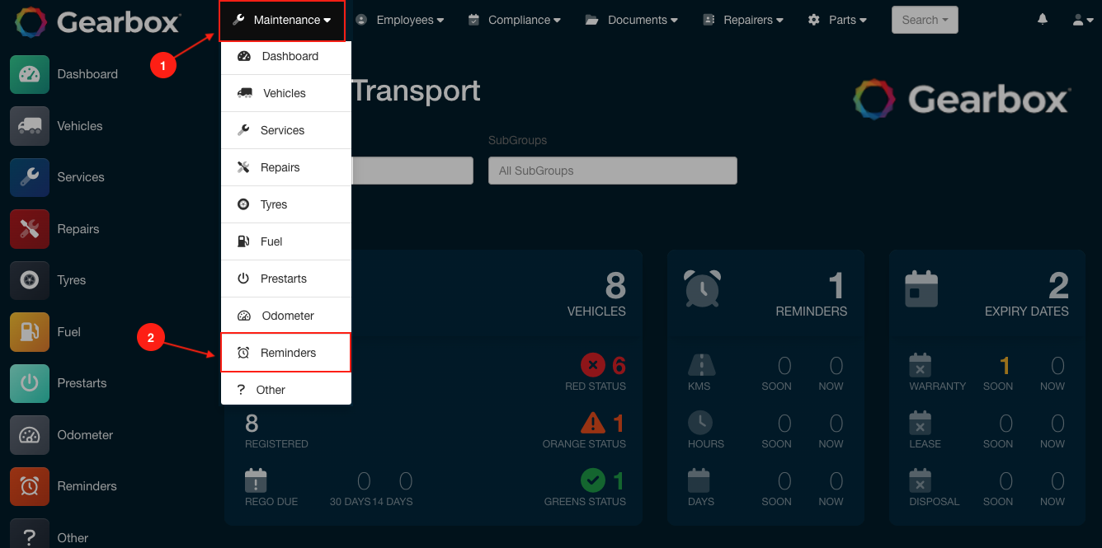The width and height of the screenshot is (1102, 548).
Task: Choose Vehicles from Maintenance menu
Action: 286,93
